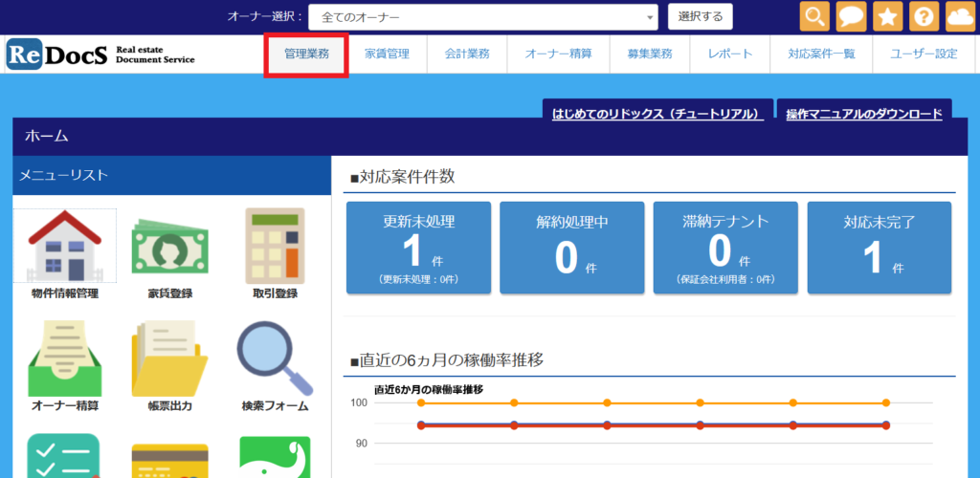Open the 家賃管理 menu
The image size is (980, 478).
coord(387,54)
